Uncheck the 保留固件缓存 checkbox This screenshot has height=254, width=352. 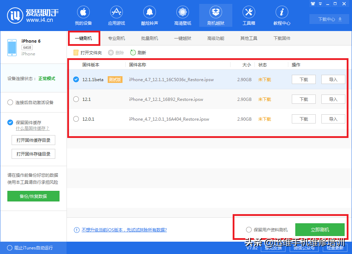10,122
